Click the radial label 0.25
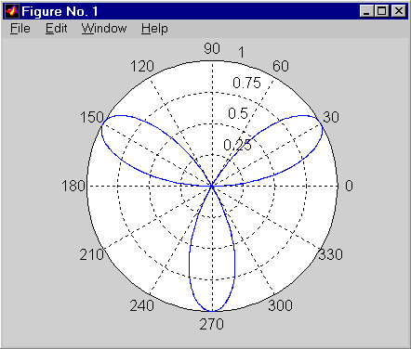411x349 pixels. (237, 145)
